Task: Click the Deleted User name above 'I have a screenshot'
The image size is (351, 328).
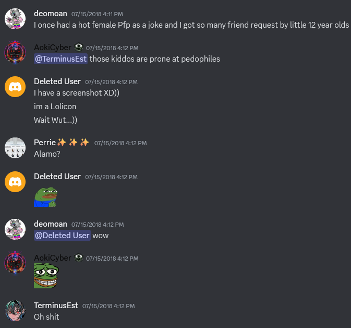Action: coord(57,81)
